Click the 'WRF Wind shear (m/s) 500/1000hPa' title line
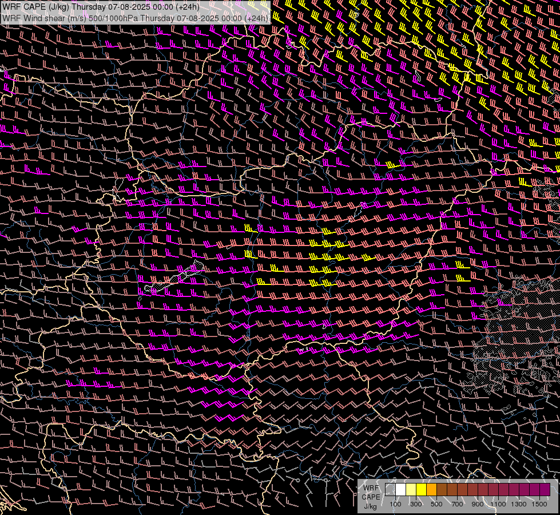The image size is (560, 515). pyautogui.click(x=135, y=18)
